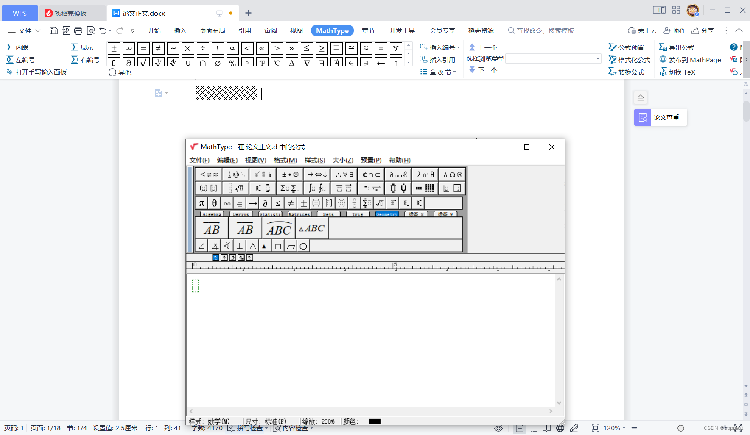750x435 pixels.
Task: Insert the proportional-to symbol from WPS ribbon
Action: 232,48
